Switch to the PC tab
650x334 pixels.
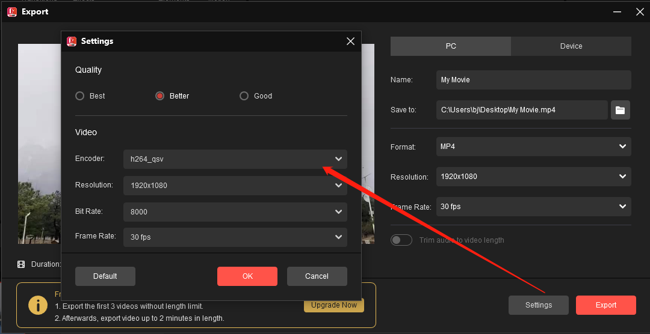coord(451,46)
